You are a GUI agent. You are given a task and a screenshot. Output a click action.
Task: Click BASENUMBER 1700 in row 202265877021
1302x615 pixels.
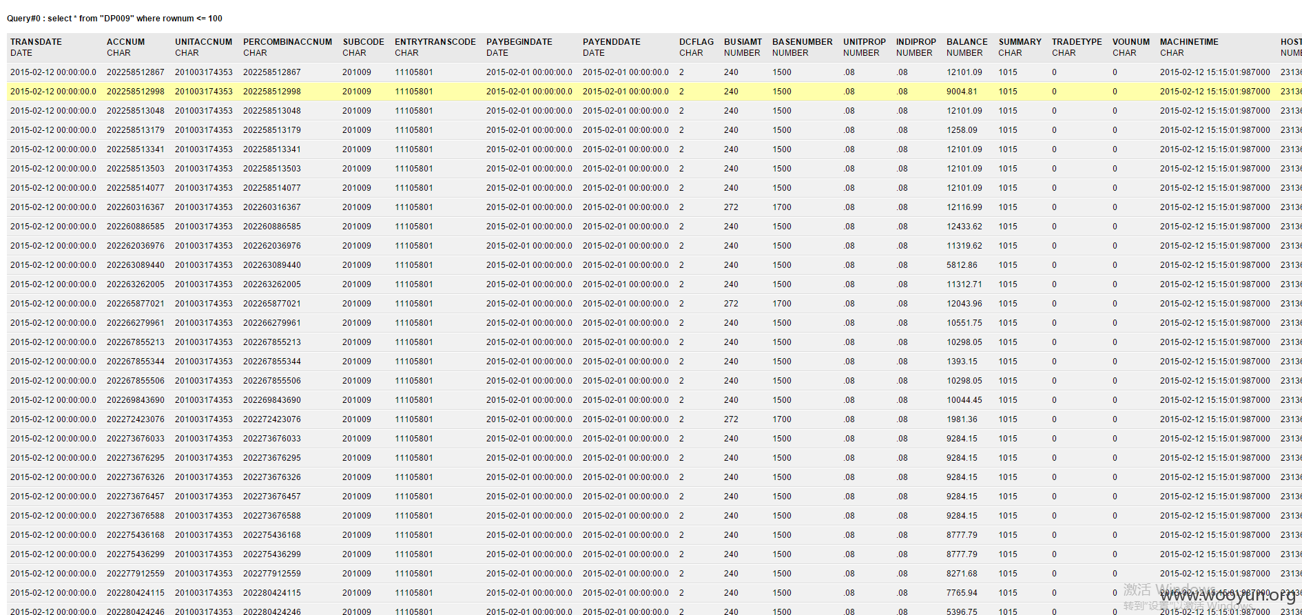coord(781,304)
